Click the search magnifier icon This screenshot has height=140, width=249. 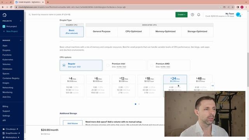pyautogui.click(x=30, y=15)
